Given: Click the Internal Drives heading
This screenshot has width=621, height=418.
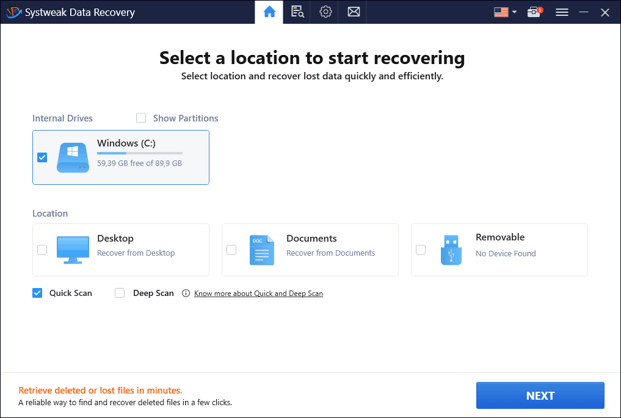Looking at the screenshot, I should coord(62,118).
